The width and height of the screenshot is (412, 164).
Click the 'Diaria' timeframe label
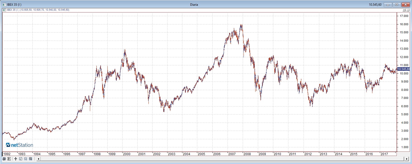[194, 4]
